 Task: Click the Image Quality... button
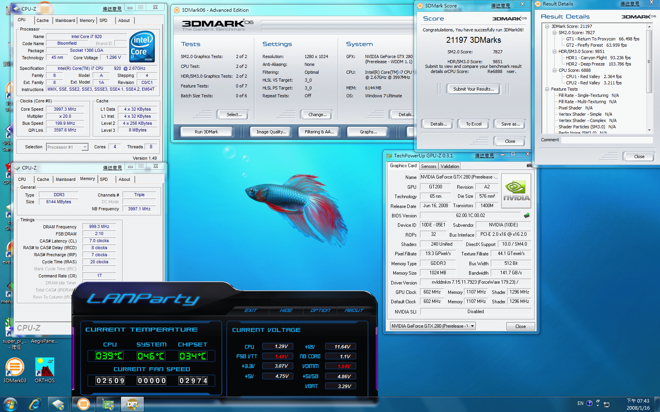(x=271, y=132)
